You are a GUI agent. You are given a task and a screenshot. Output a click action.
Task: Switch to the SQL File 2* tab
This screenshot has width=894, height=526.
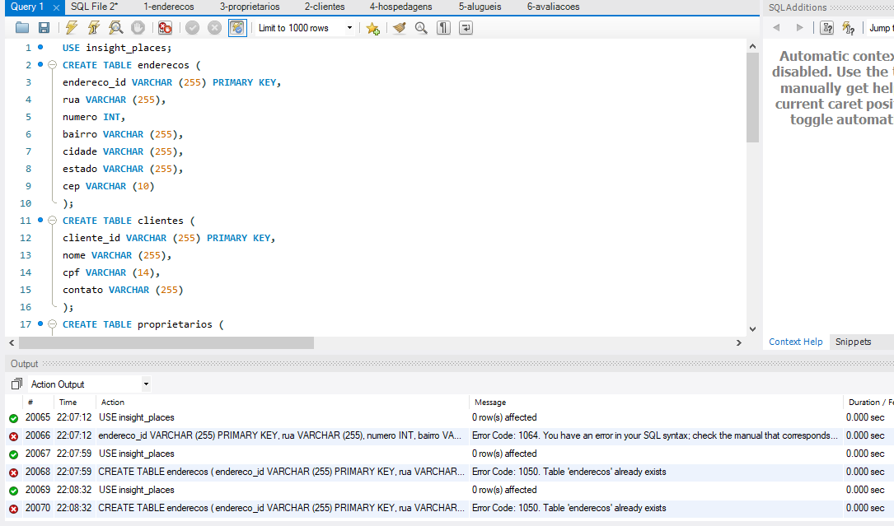(94, 7)
